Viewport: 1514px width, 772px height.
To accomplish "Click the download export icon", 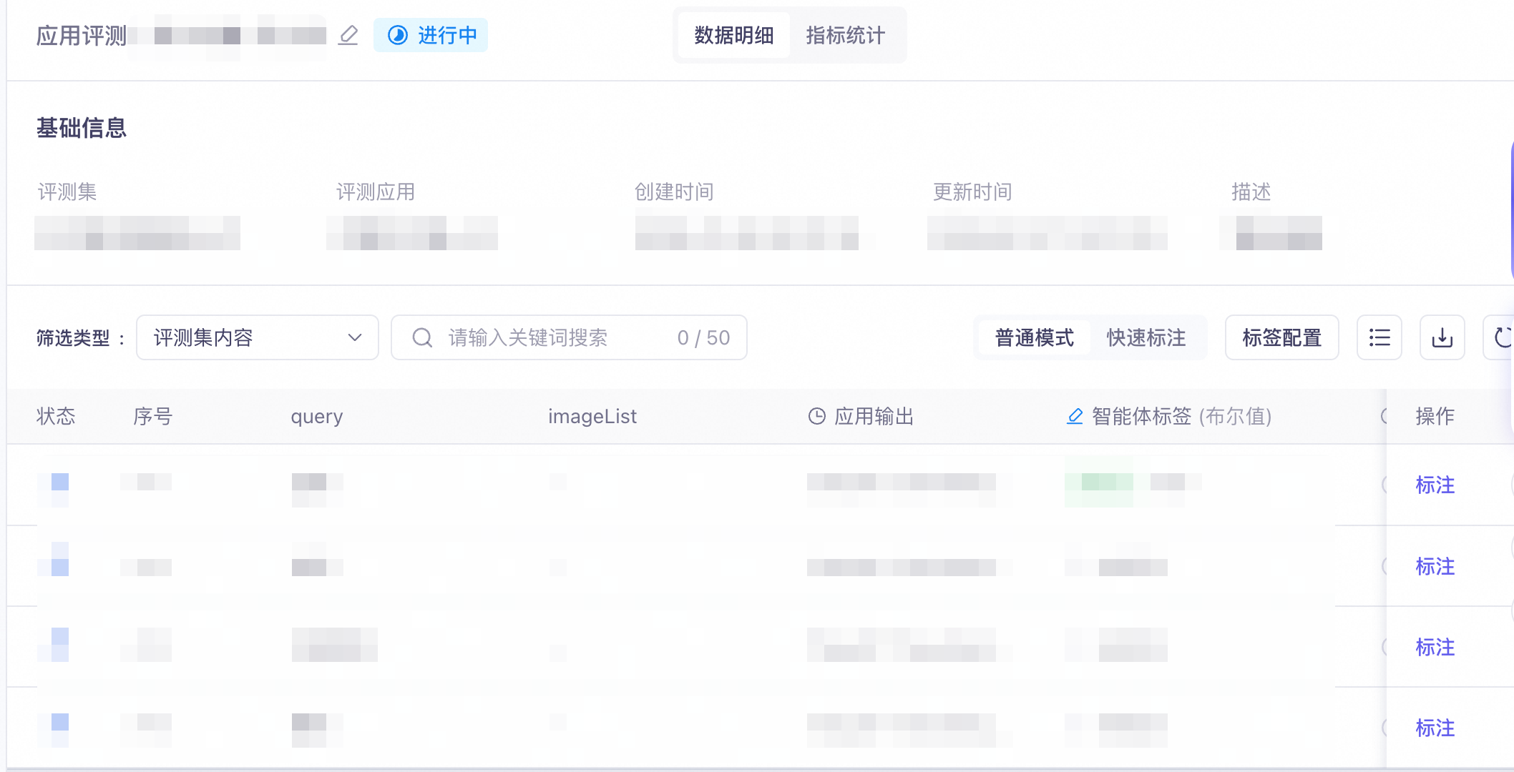I will pos(1442,337).
